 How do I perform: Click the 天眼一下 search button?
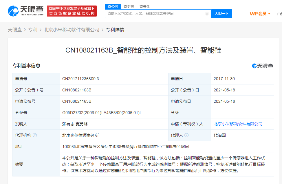(x=221, y=14)
